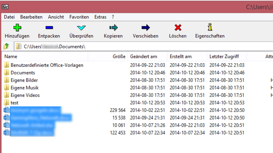The image size is (273, 153).
Task: Open the ? help menu
Action: point(113,17)
